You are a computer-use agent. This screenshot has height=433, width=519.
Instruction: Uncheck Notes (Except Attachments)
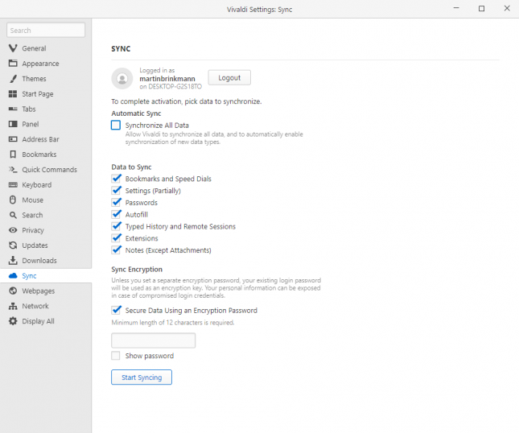(x=116, y=250)
